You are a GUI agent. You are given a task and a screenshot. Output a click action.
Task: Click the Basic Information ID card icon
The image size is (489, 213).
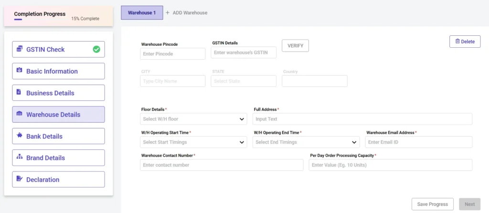click(x=20, y=71)
